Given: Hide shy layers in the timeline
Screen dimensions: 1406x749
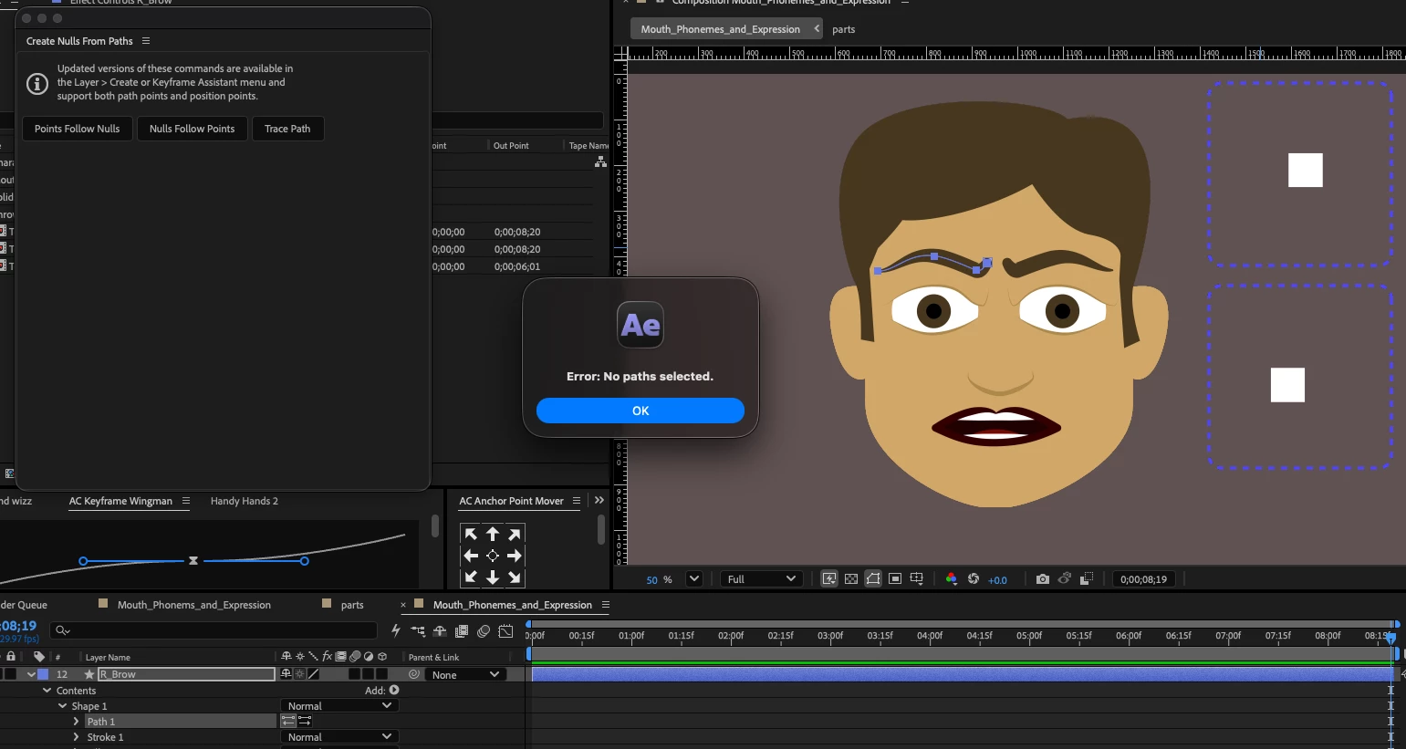Looking at the screenshot, I should 440,630.
